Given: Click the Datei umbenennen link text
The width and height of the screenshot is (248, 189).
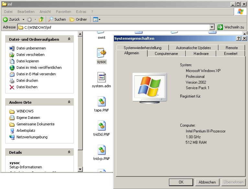Looking at the screenshot, I should click(x=31, y=48).
